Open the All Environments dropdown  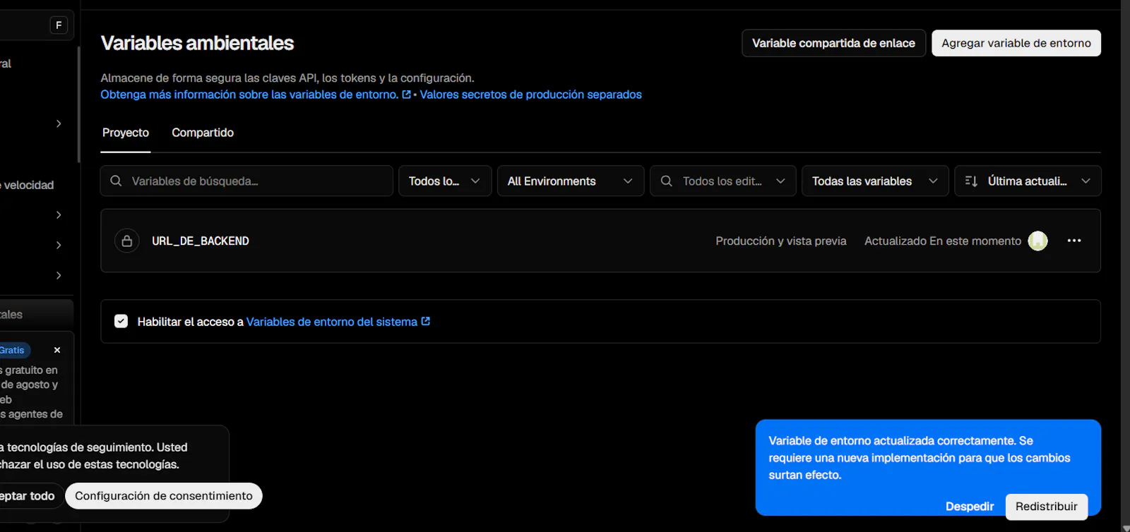[x=571, y=181]
